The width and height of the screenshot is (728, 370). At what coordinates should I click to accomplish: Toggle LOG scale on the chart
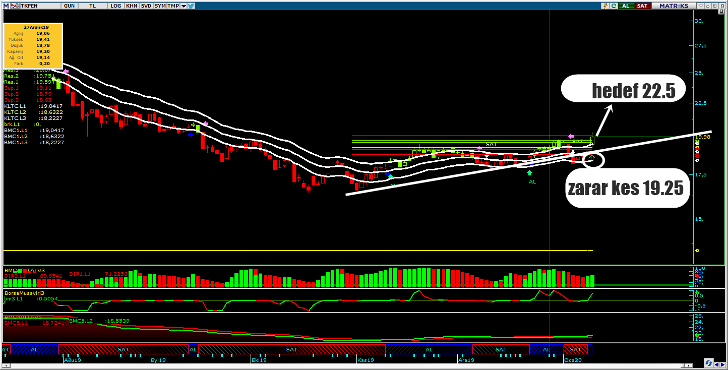pyautogui.click(x=116, y=6)
